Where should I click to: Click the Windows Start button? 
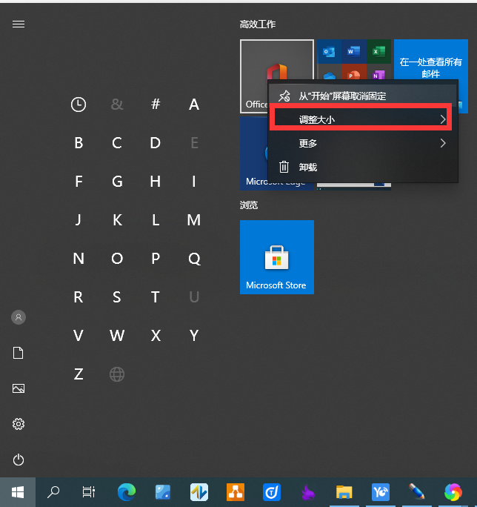point(18,491)
